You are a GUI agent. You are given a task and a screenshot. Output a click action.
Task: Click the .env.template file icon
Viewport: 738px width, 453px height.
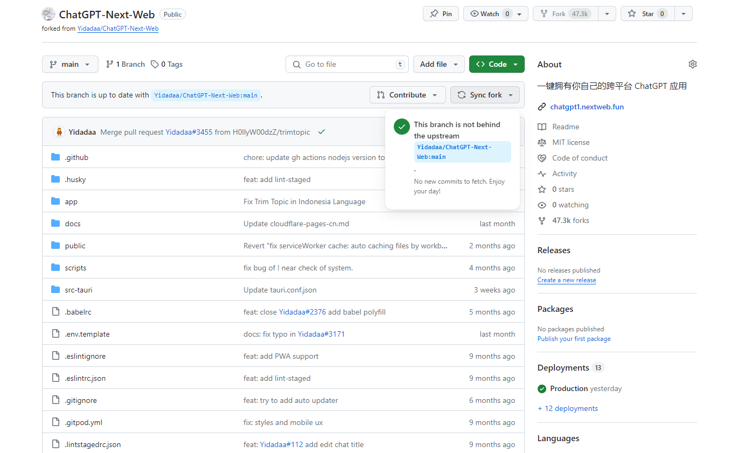click(55, 334)
